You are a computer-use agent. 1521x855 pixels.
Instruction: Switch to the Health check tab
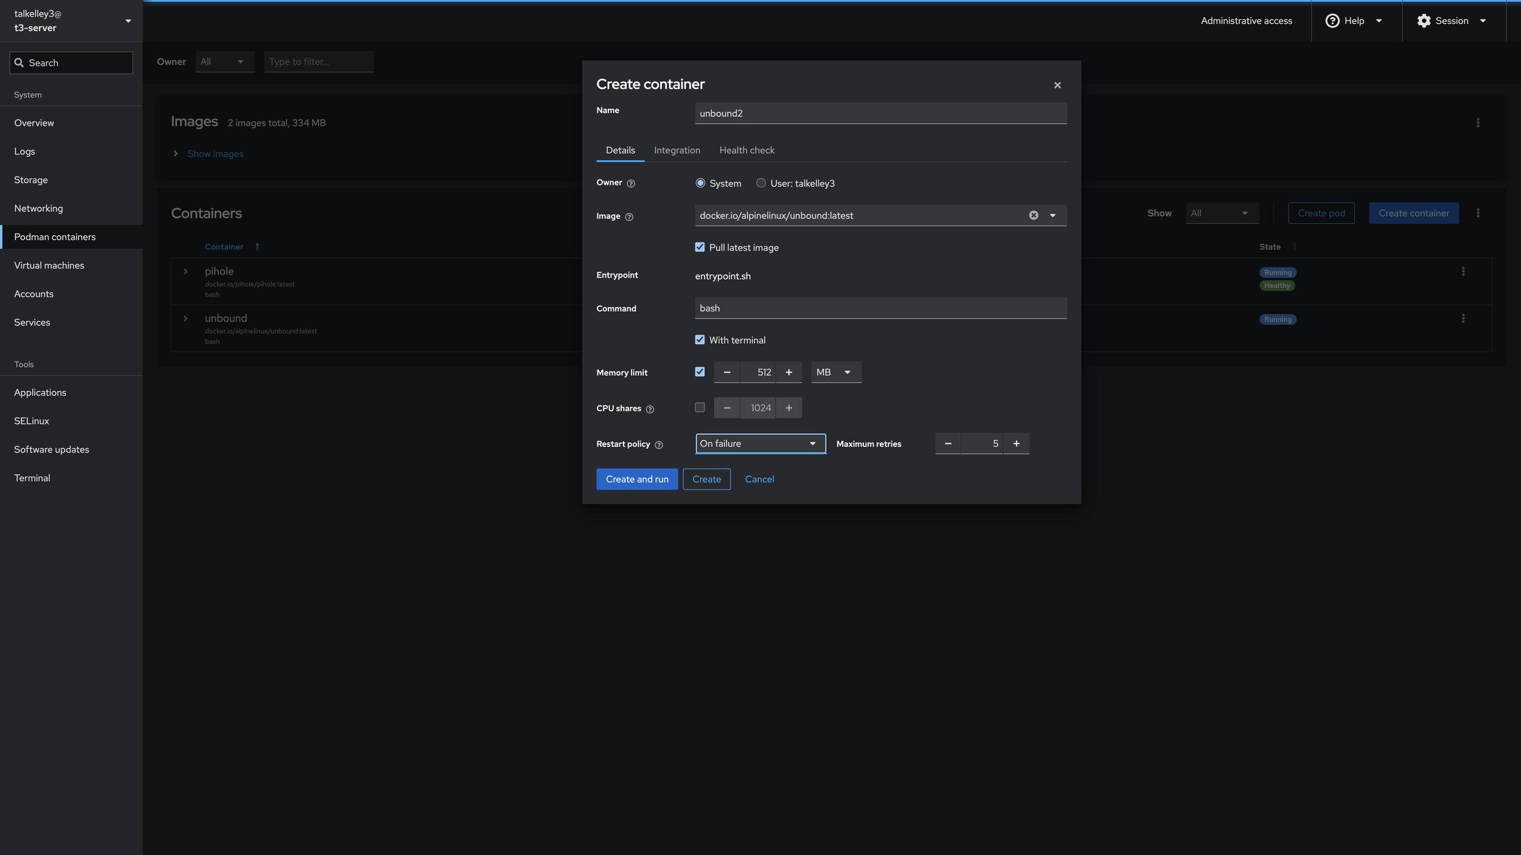747,150
